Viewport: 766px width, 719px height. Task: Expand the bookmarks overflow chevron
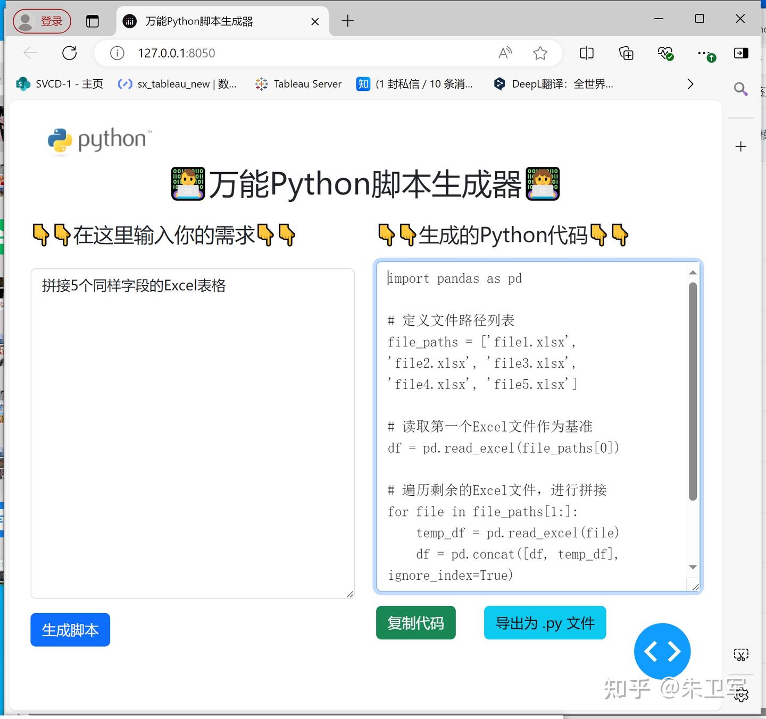tap(690, 84)
